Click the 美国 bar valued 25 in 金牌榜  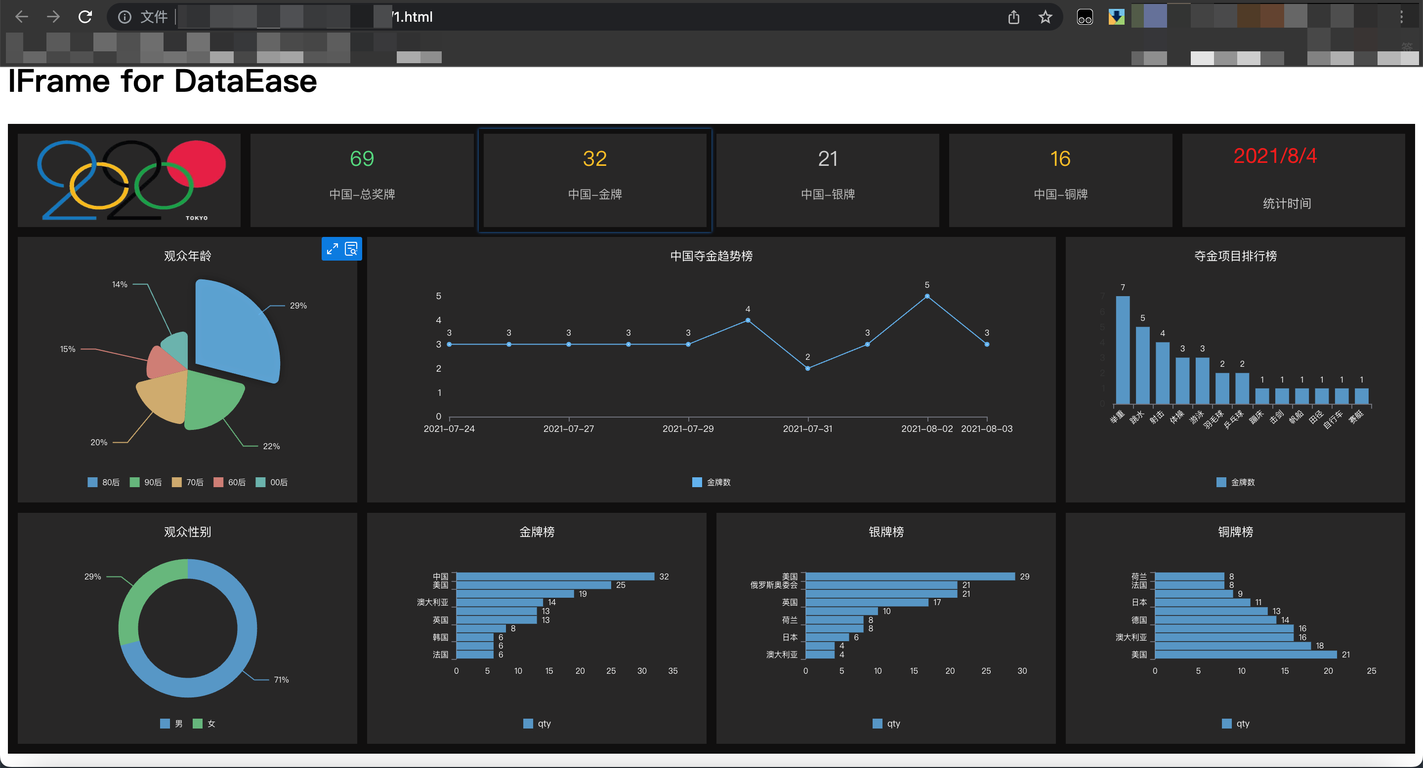[534, 585]
